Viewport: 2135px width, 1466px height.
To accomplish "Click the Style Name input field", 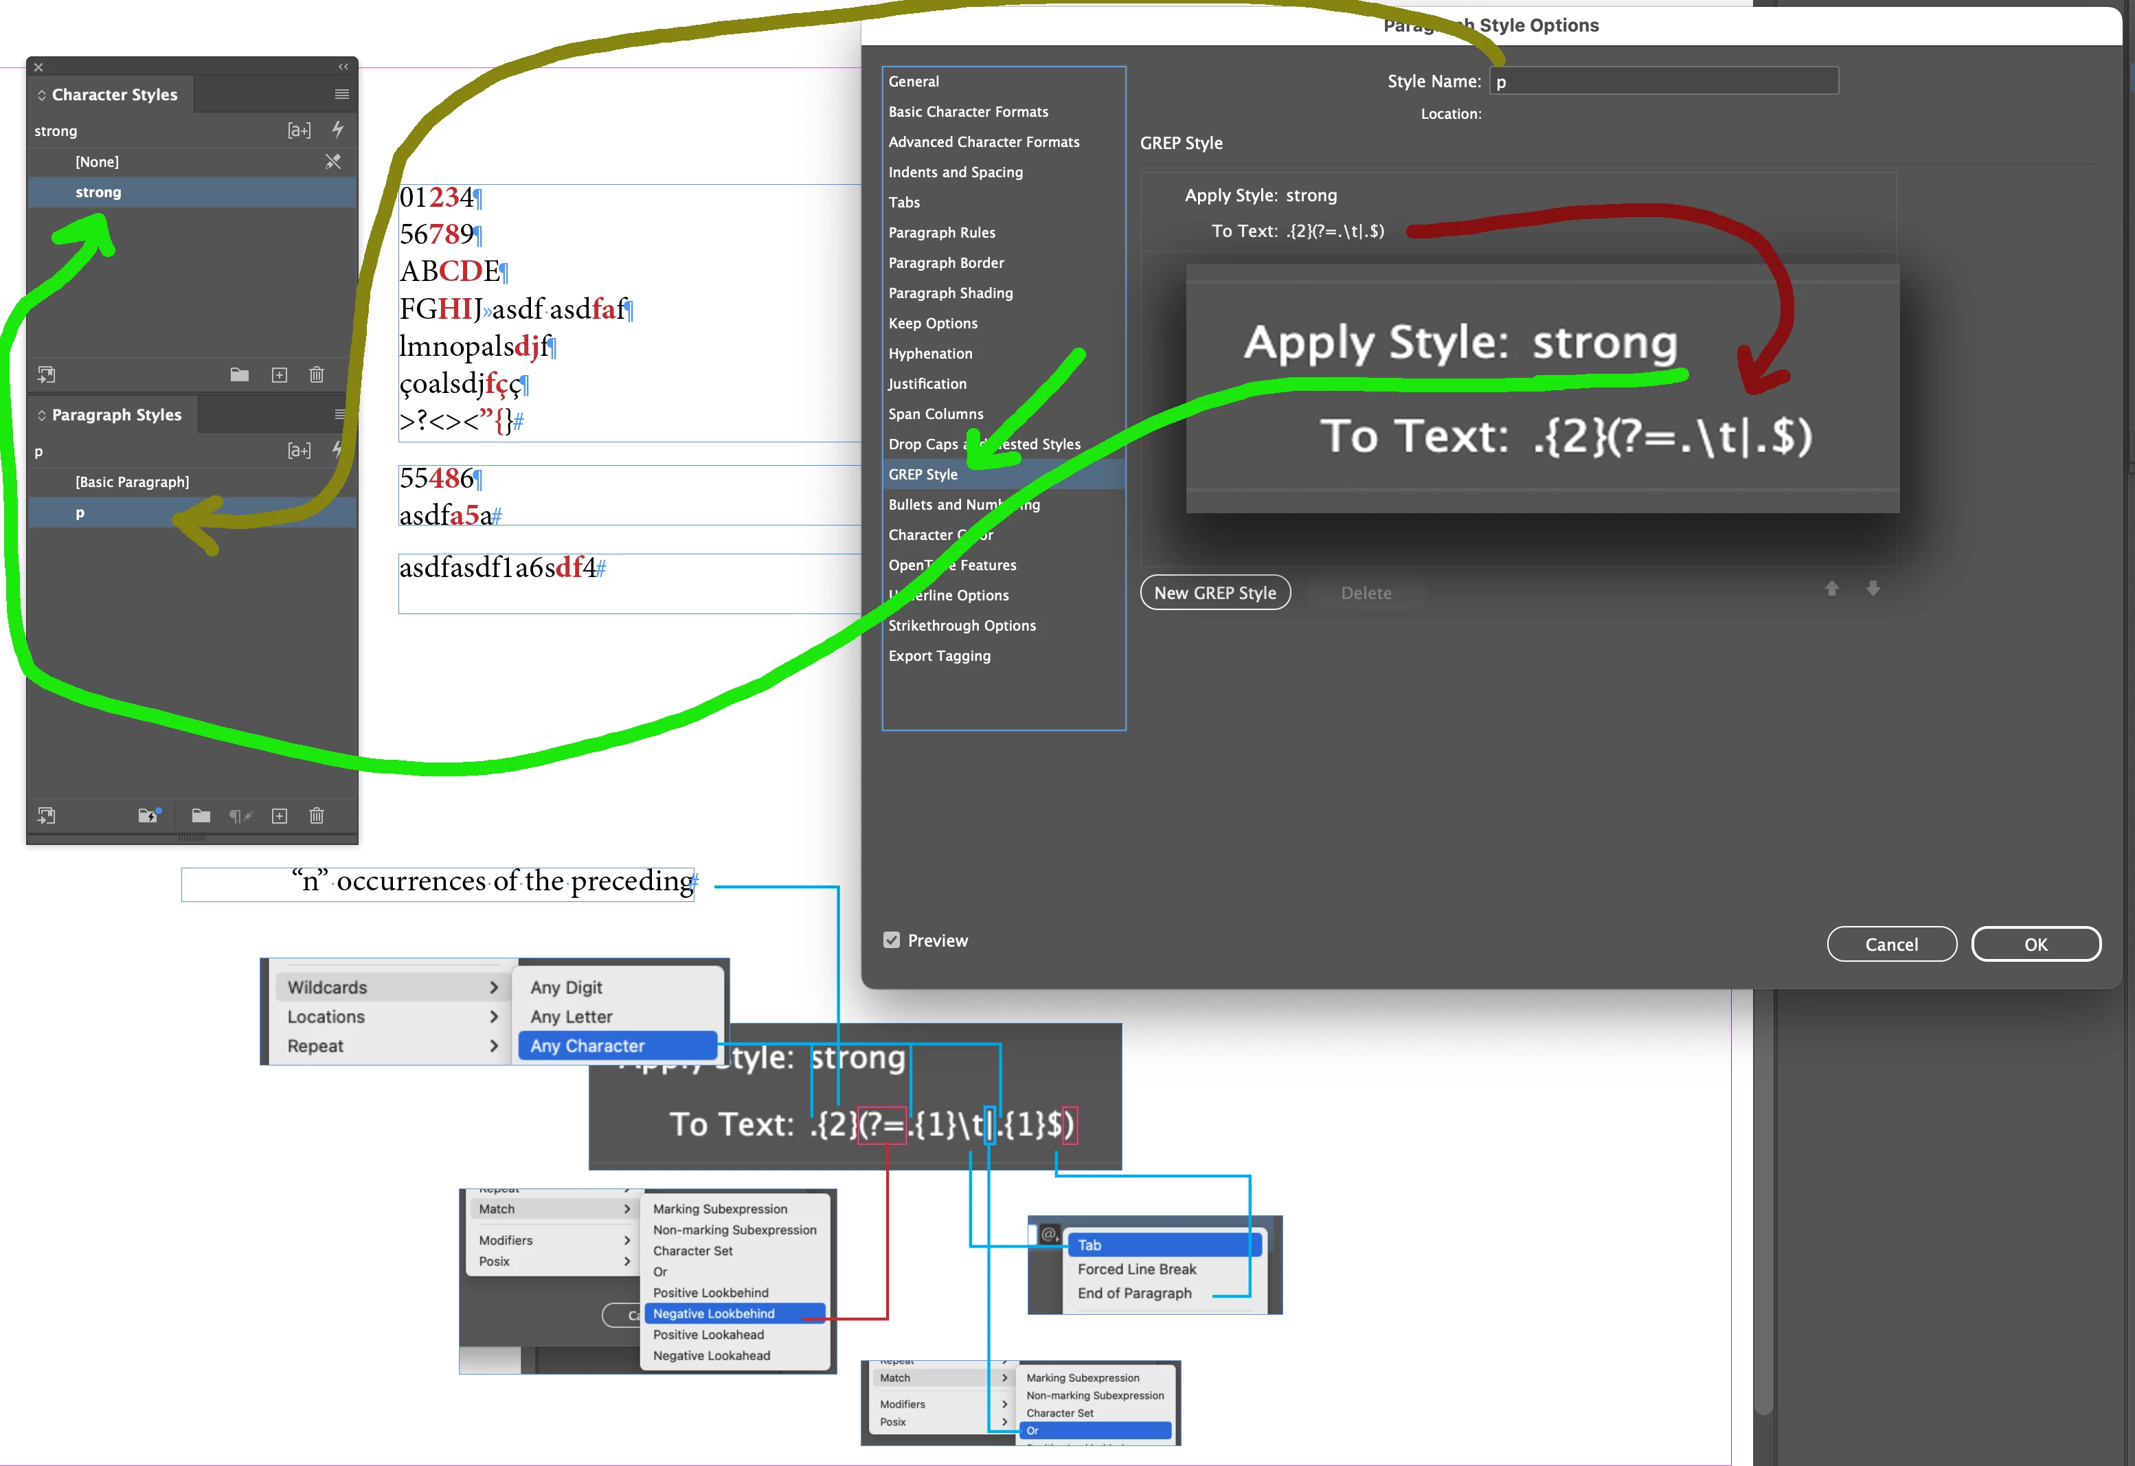I will point(1663,82).
